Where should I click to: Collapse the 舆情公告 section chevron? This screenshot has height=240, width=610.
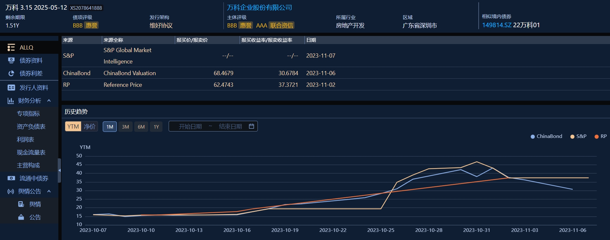click(x=49, y=191)
